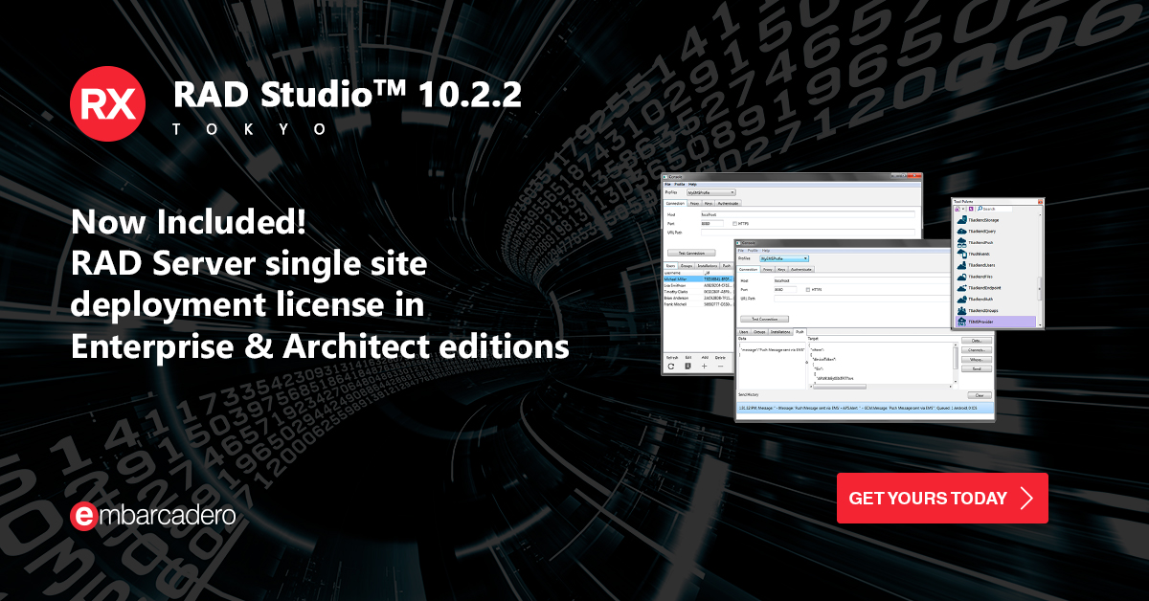The height and width of the screenshot is (601, 1149).
Task: Click the Delete minus icon in back Console
Action: click(x=721, y=367)
